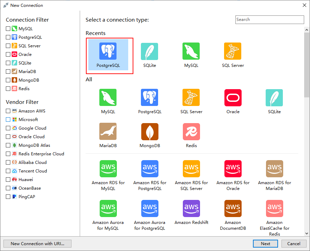Choose SQLite in the All section
Image resolution: width=310 pixels, height=251 pixels.
click(274, 101)
